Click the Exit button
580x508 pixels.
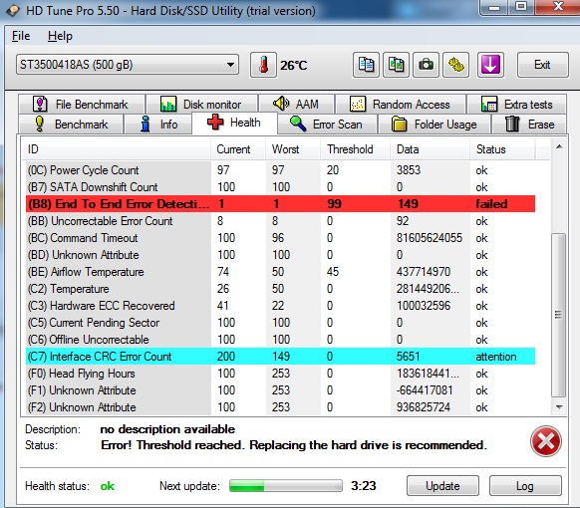[543, 65]
